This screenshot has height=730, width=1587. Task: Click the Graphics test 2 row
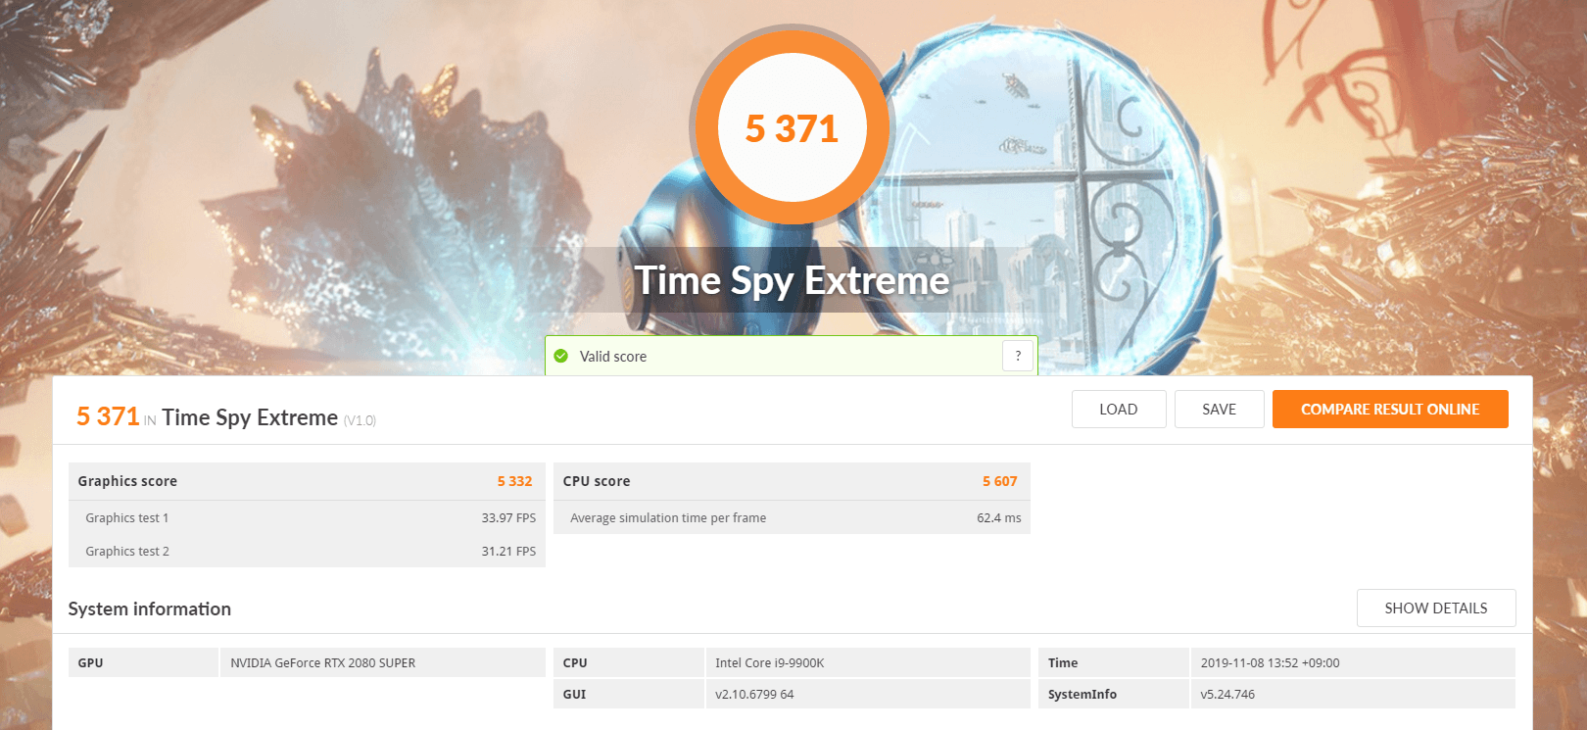click(307, 551)
